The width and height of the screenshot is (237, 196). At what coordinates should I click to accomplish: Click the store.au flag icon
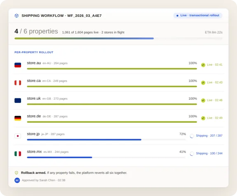point(18,65)
